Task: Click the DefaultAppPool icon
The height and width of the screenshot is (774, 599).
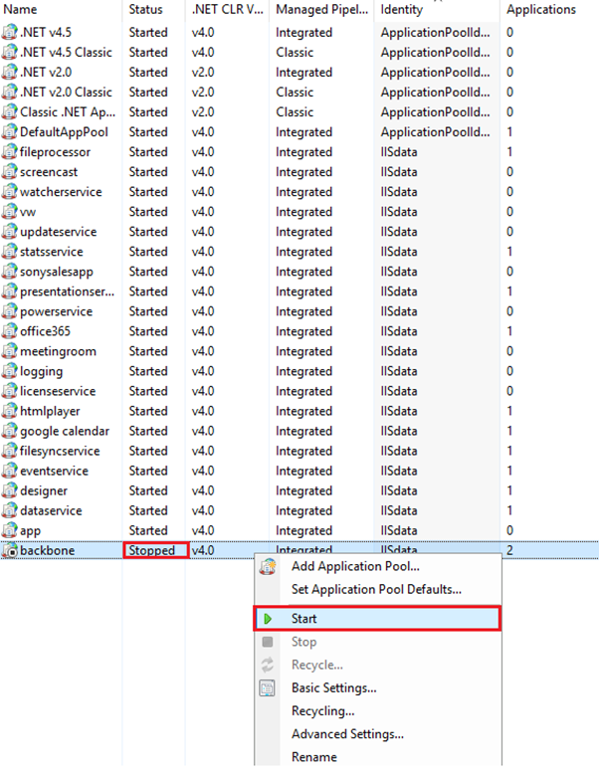Action: (10, 132)
